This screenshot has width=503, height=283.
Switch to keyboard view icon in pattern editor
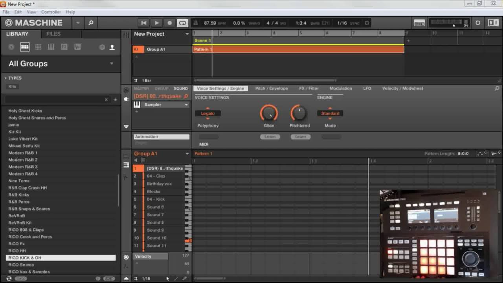126,165
